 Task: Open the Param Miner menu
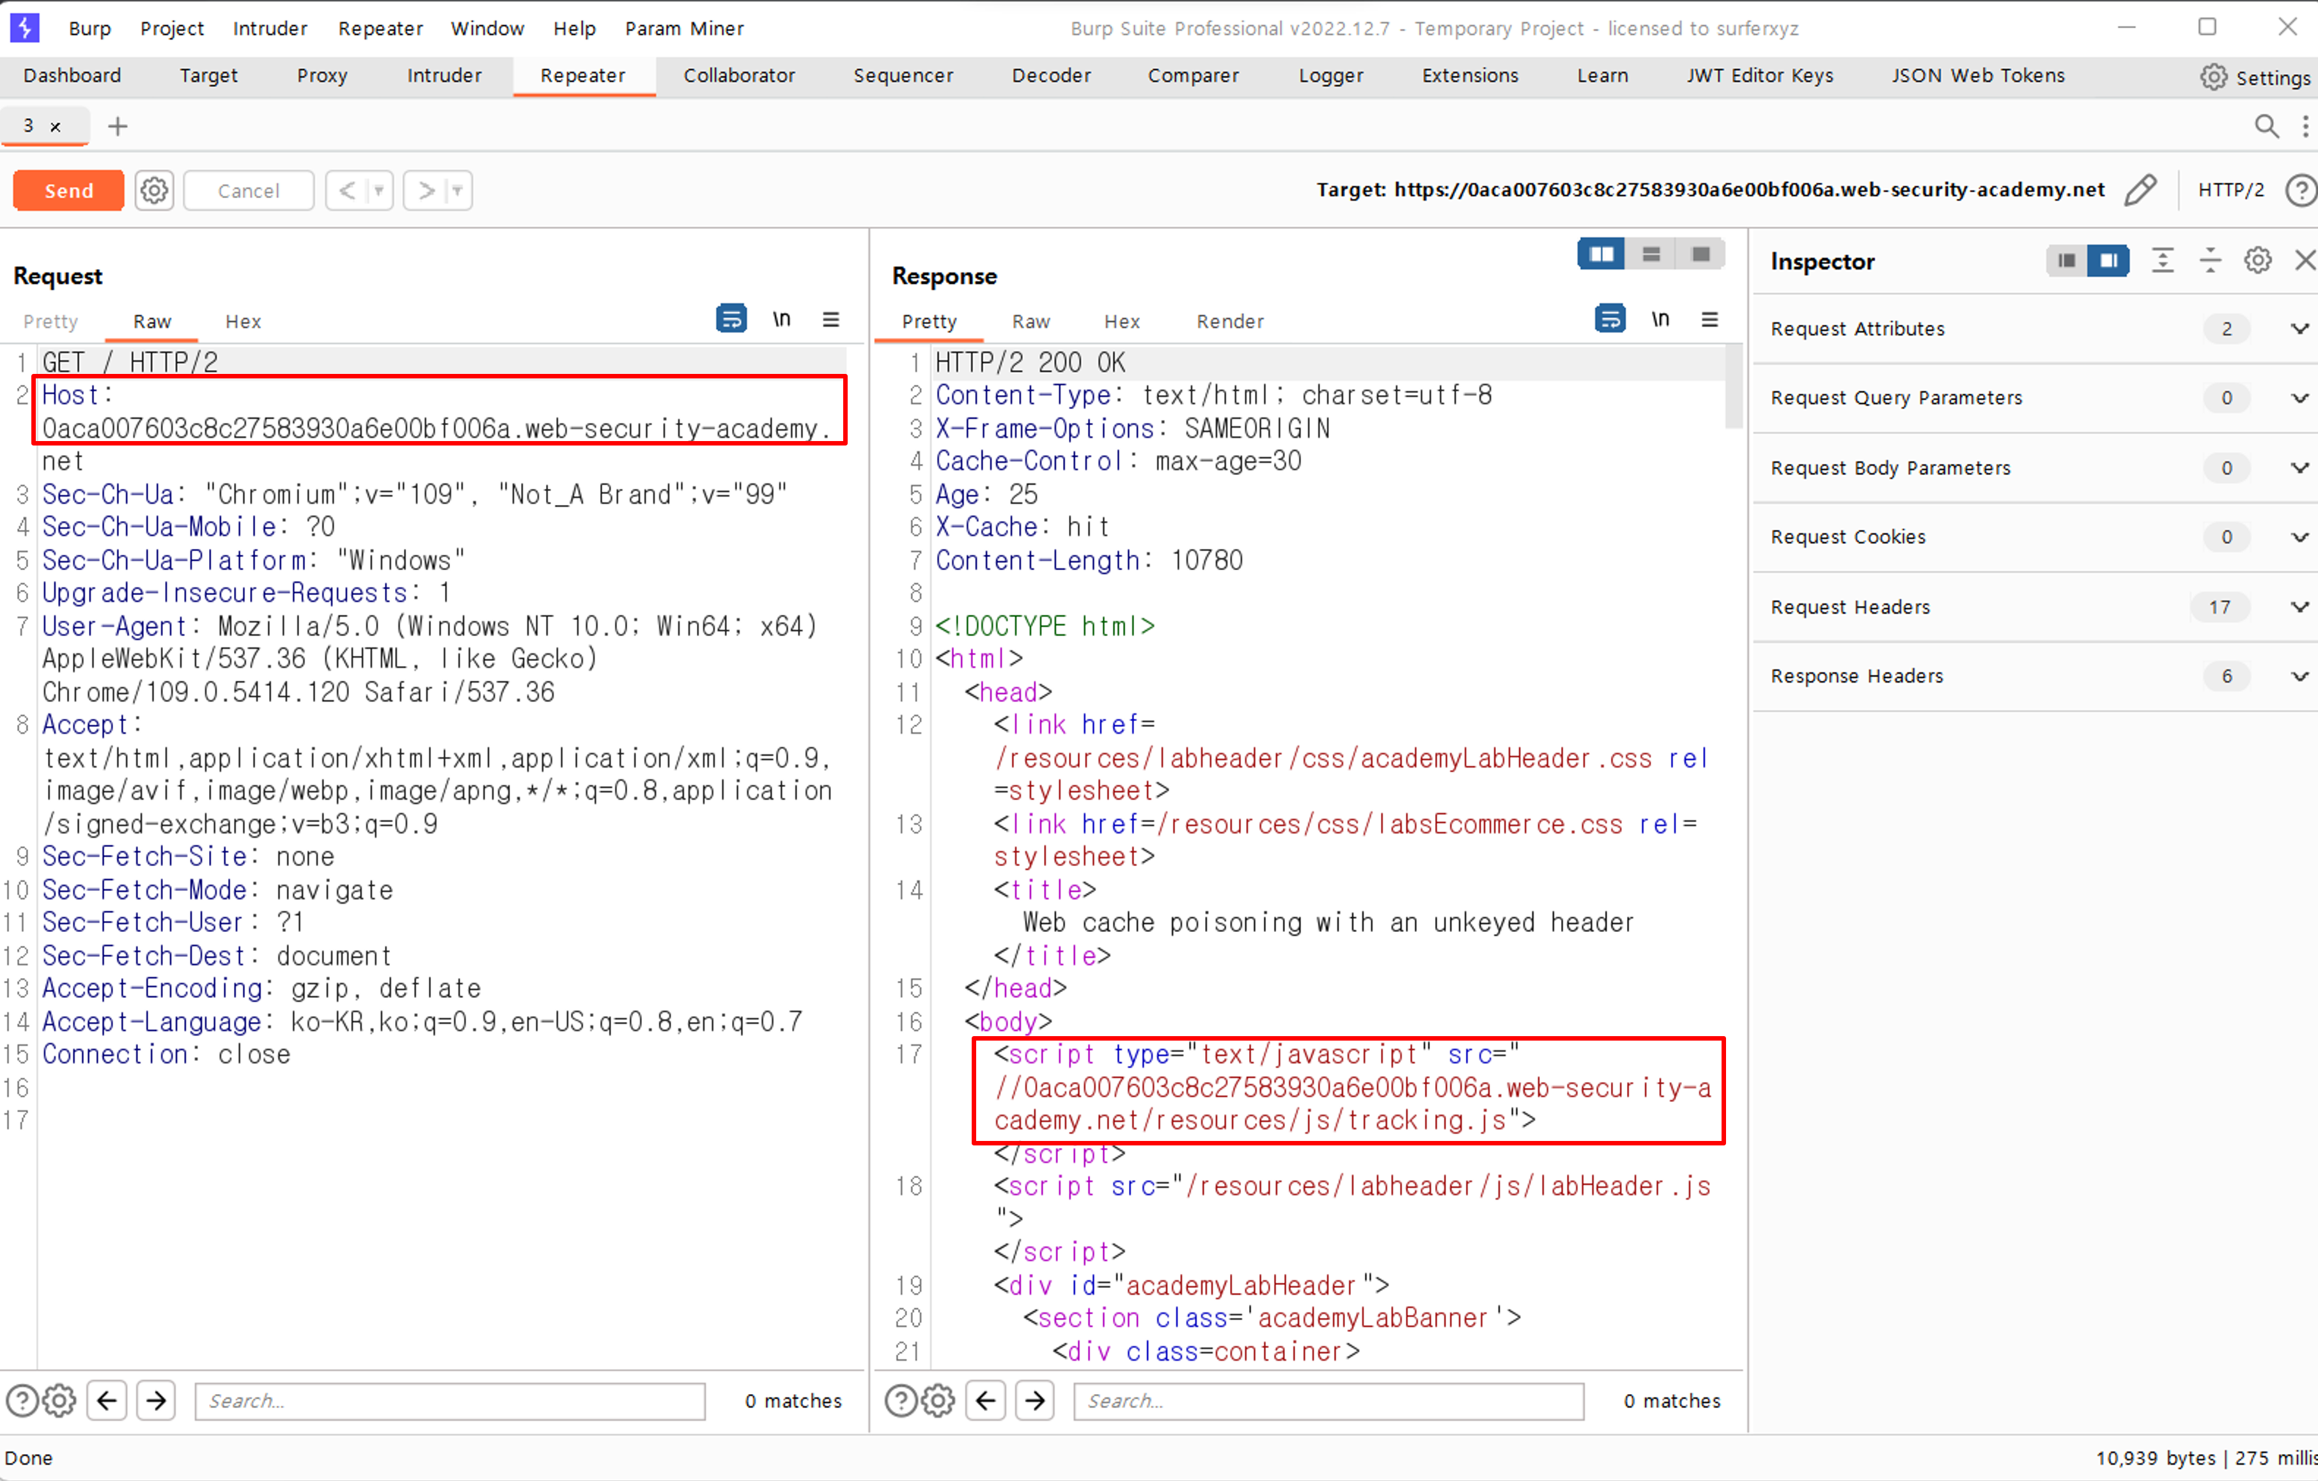click(685, 29)
